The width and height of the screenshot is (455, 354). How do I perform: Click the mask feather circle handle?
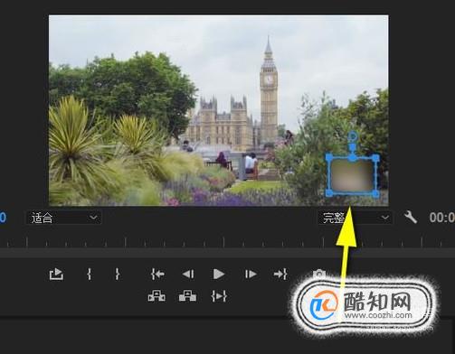click(x=353, y=136)
